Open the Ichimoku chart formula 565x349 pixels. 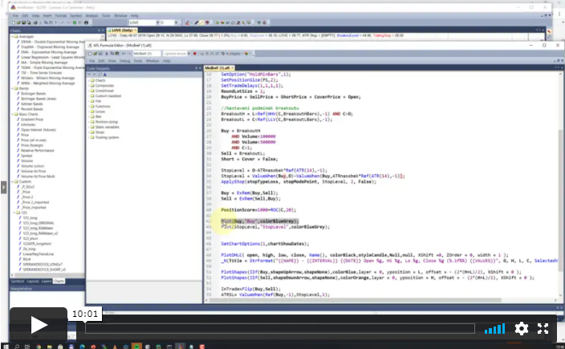(26, 124)
